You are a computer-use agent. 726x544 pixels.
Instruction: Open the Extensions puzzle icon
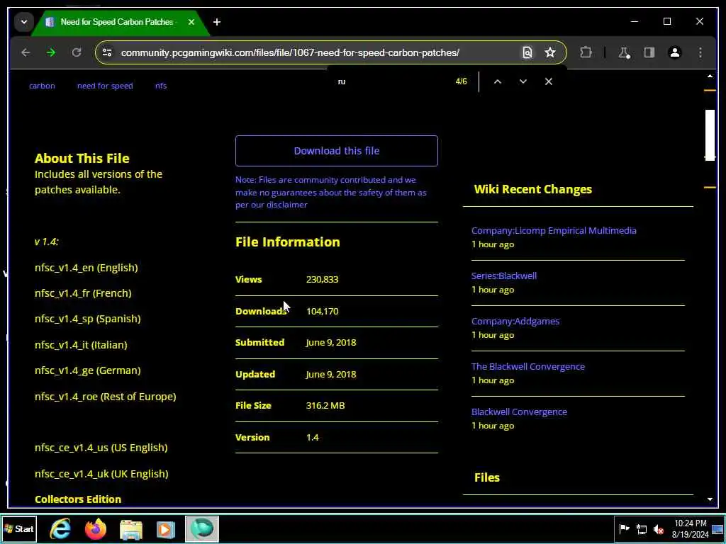(586, 52)
